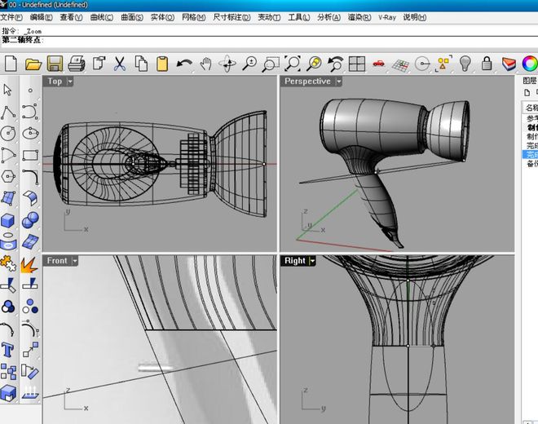Click the Save file floppy disk icon
Viewport: 538px width, 424px height.
click(x=55, y=63)
